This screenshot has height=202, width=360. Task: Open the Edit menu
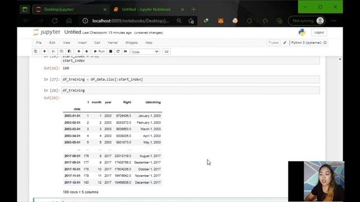pyautogui.click(x=52, y=43)
